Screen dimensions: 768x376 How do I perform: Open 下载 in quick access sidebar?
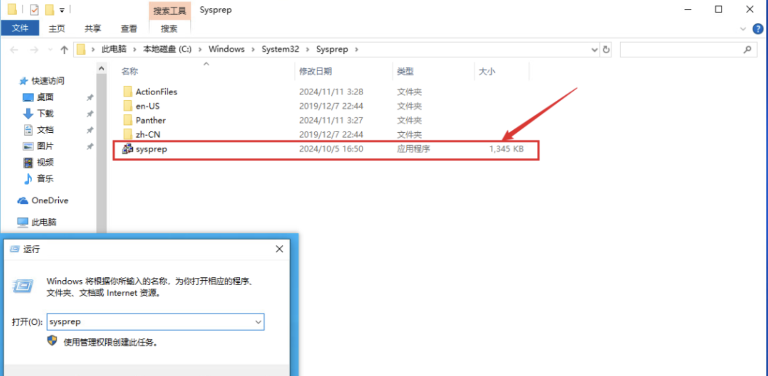click(45, 113)
